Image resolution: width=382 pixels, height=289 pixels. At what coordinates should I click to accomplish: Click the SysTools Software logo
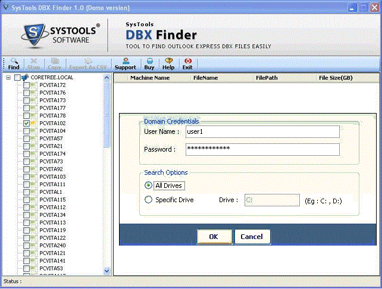click(x=61, y=35)
